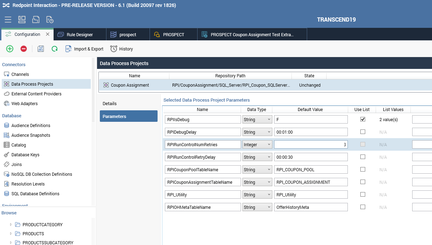The width and height of the screenshot is (432, 245).
Task: Click the History clock icon
Action: 114,49
